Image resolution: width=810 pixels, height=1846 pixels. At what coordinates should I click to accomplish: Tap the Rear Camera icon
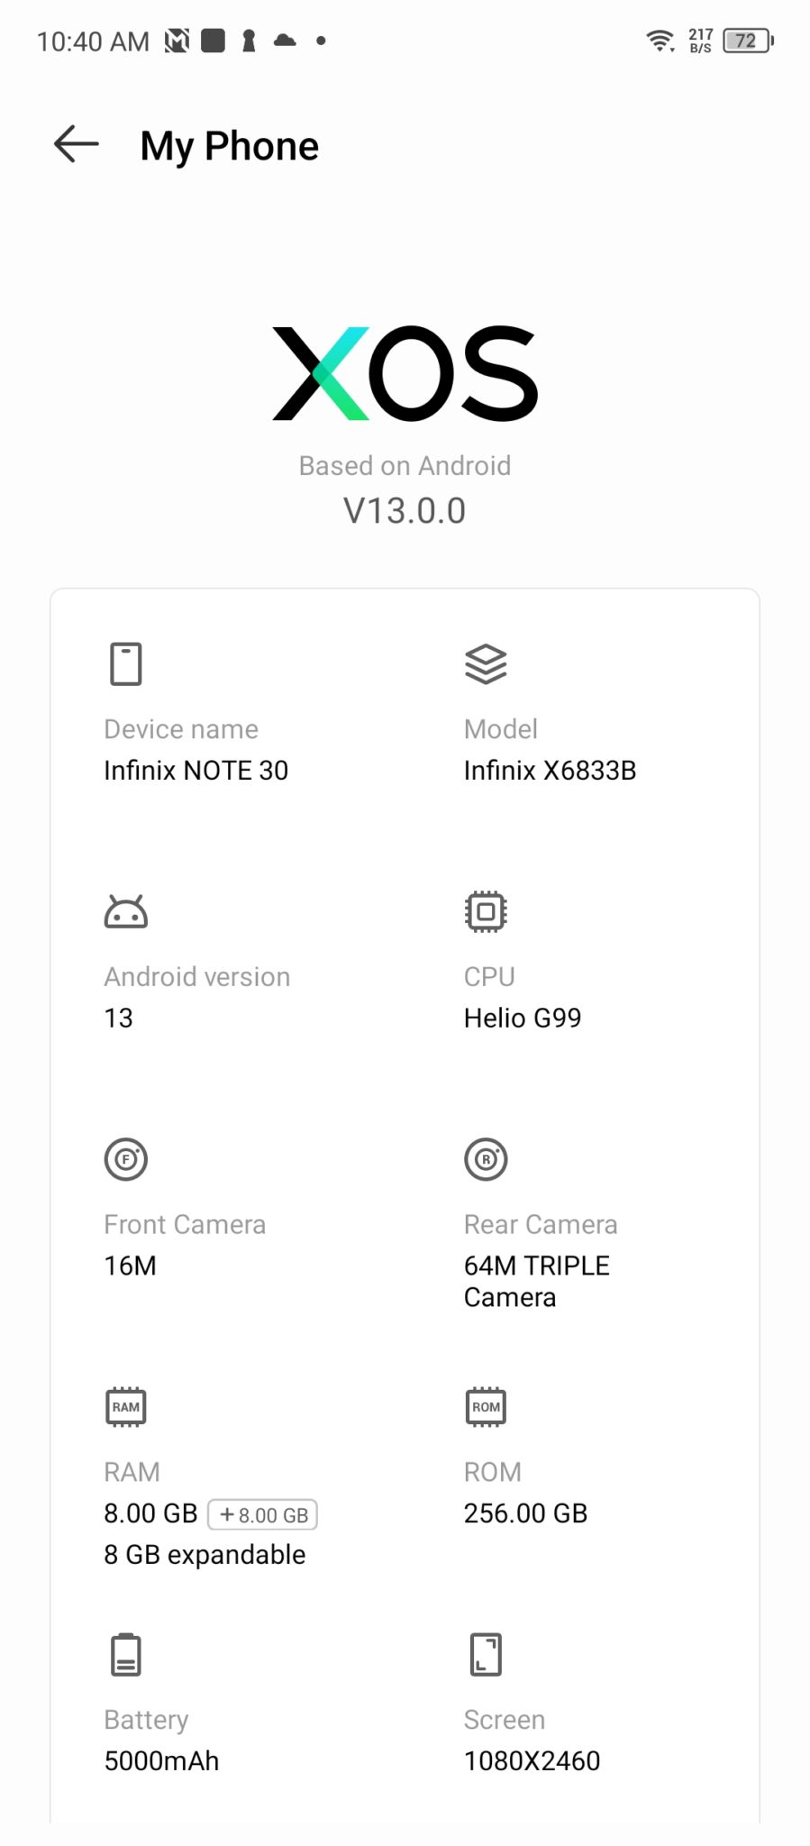point(486,1159)
